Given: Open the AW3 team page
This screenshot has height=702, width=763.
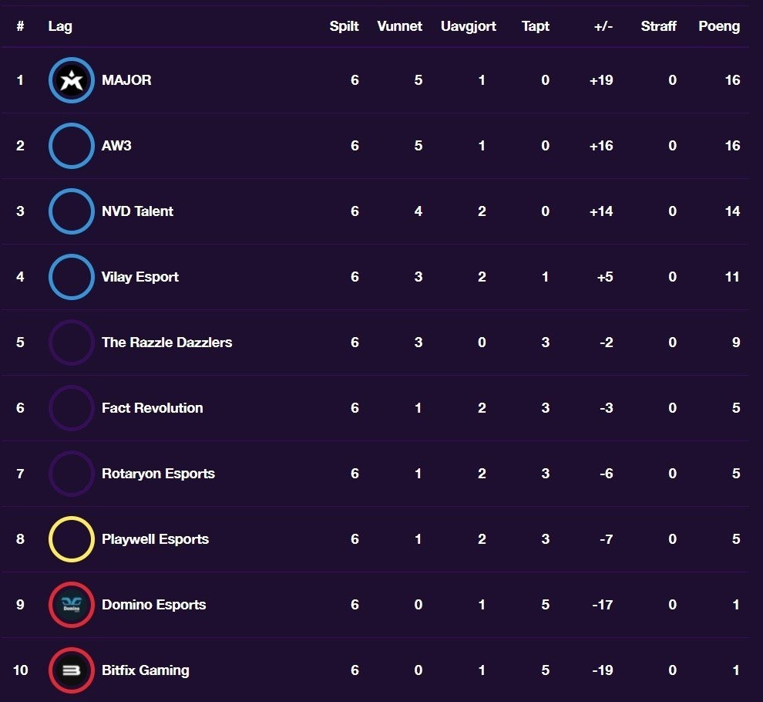Looking at the screenshot, I should click(x=116, y=146).
